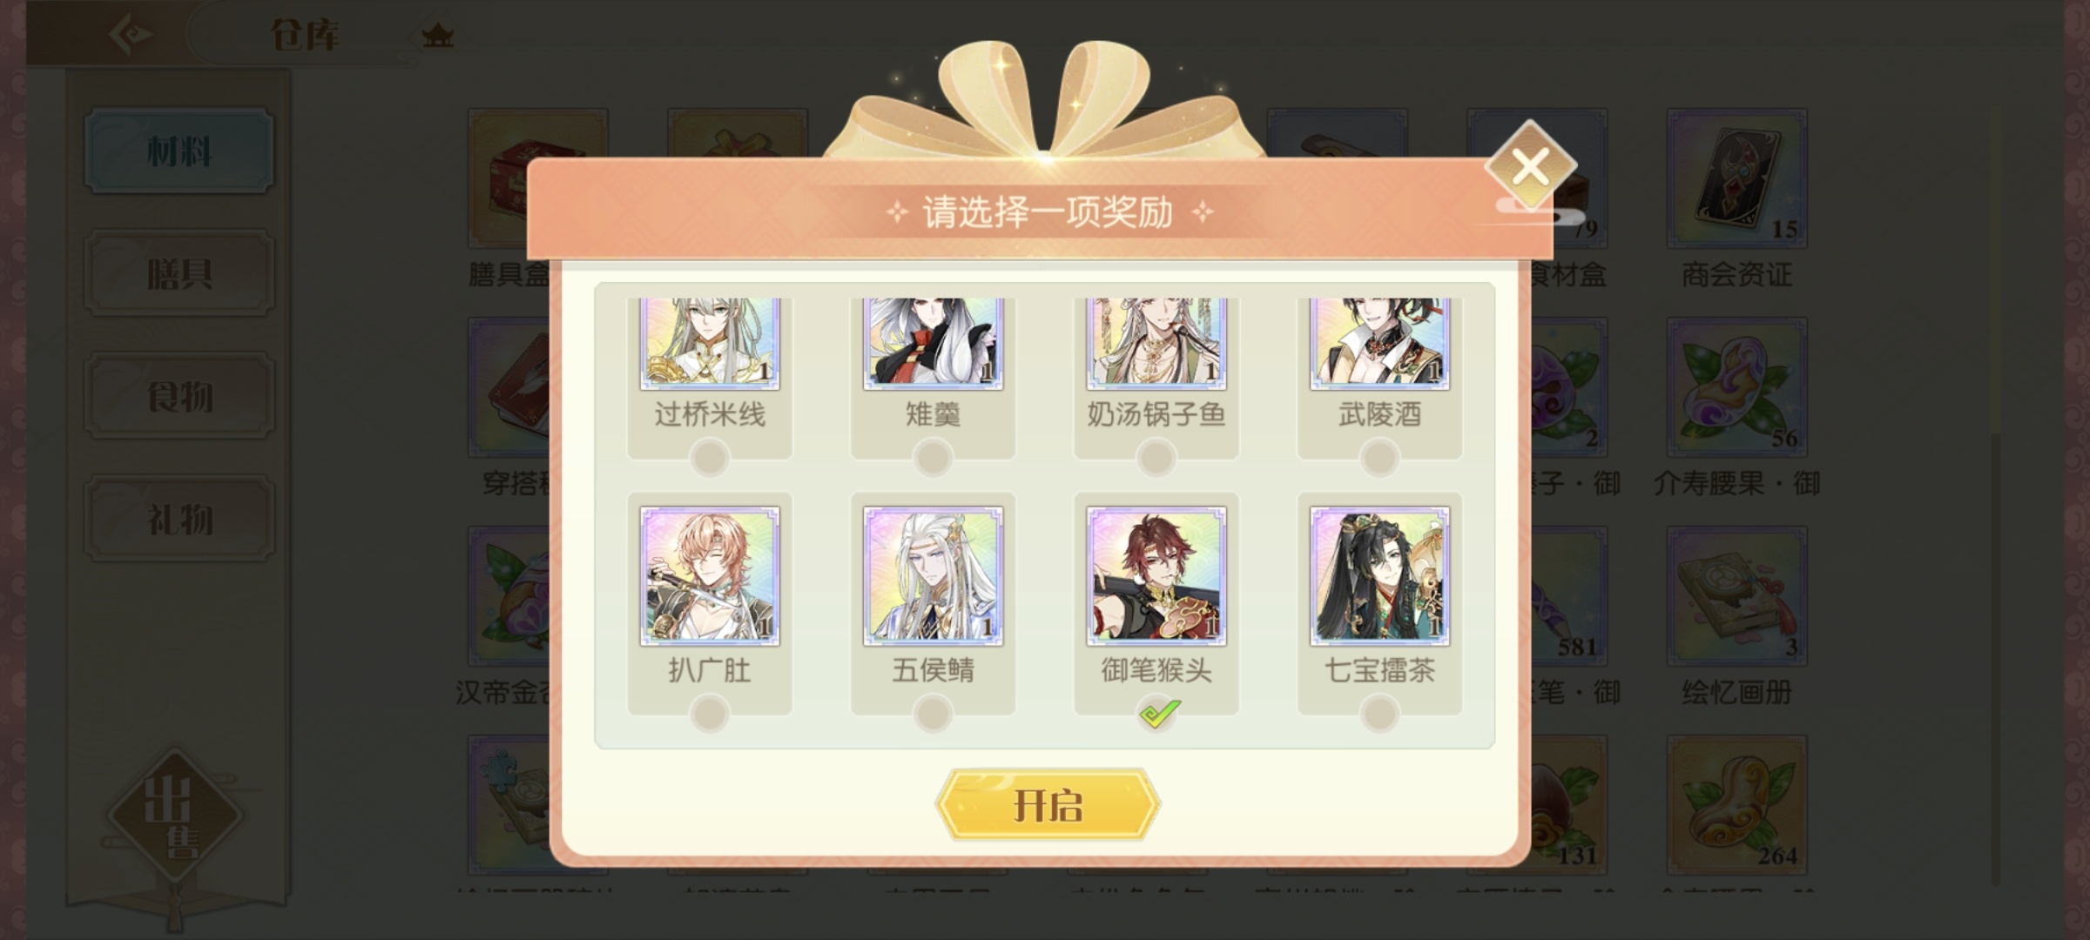2090x940 pixels.
Task: Open the 绘忆画册 item icon
Action: click(x=1736, y=596)
